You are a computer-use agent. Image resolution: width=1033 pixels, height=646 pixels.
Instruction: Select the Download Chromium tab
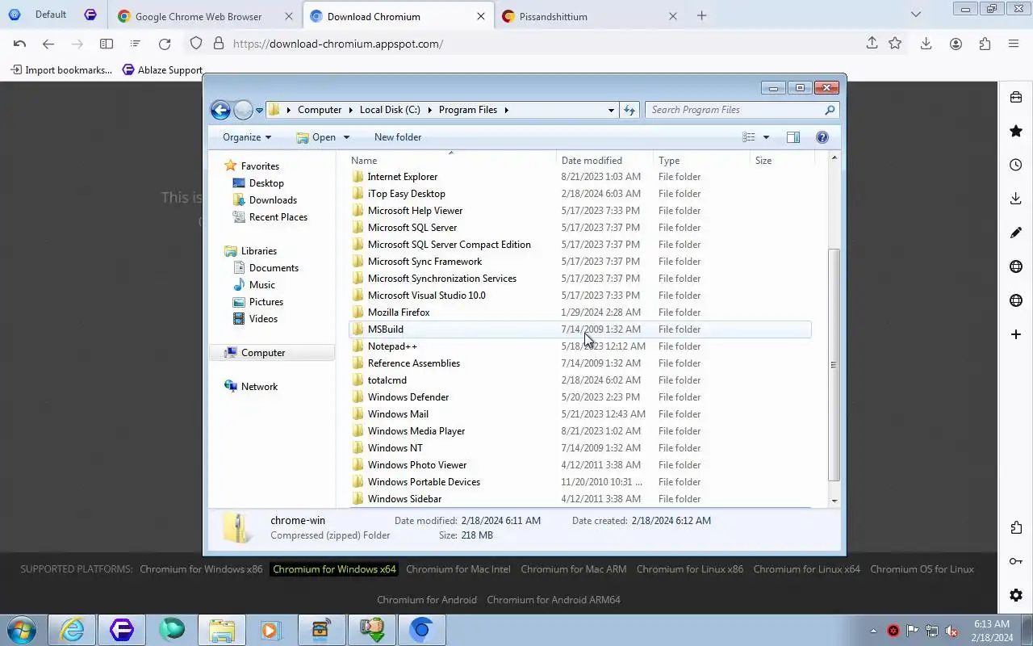397,16
